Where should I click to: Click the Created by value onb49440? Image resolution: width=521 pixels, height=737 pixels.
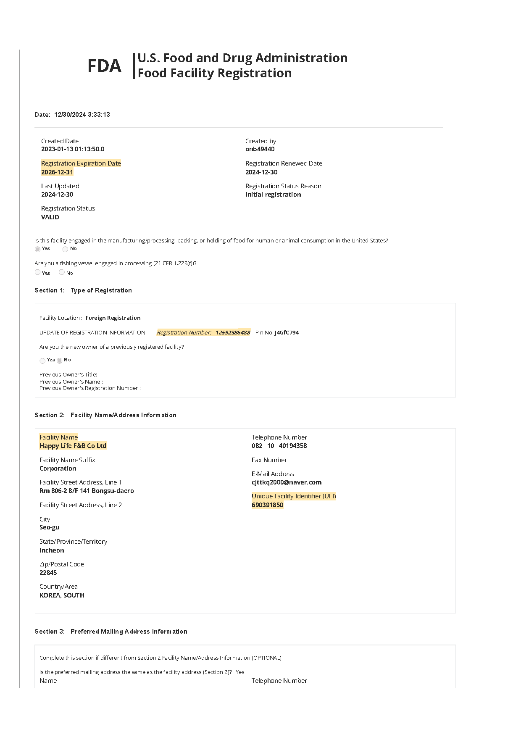click(260, 149)
